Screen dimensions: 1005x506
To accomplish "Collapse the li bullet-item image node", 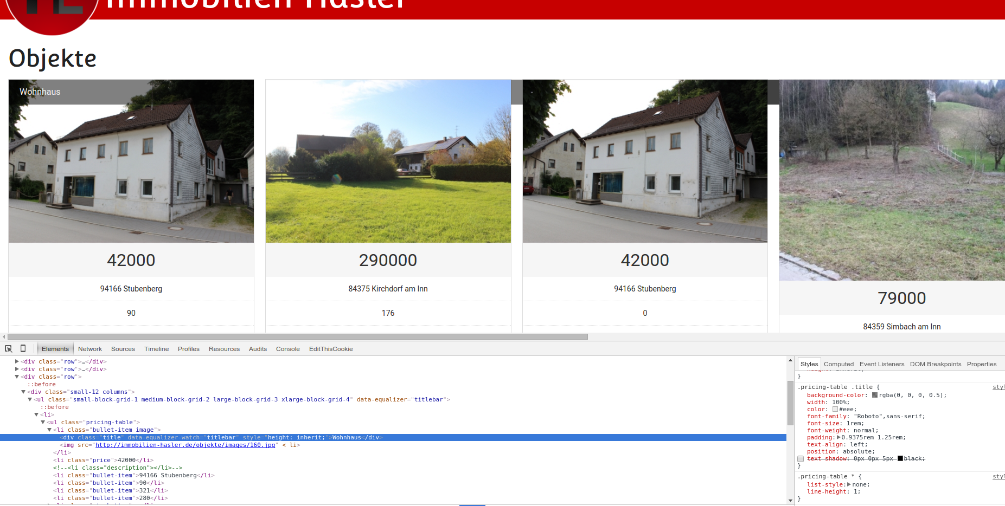I will point(49,430).
